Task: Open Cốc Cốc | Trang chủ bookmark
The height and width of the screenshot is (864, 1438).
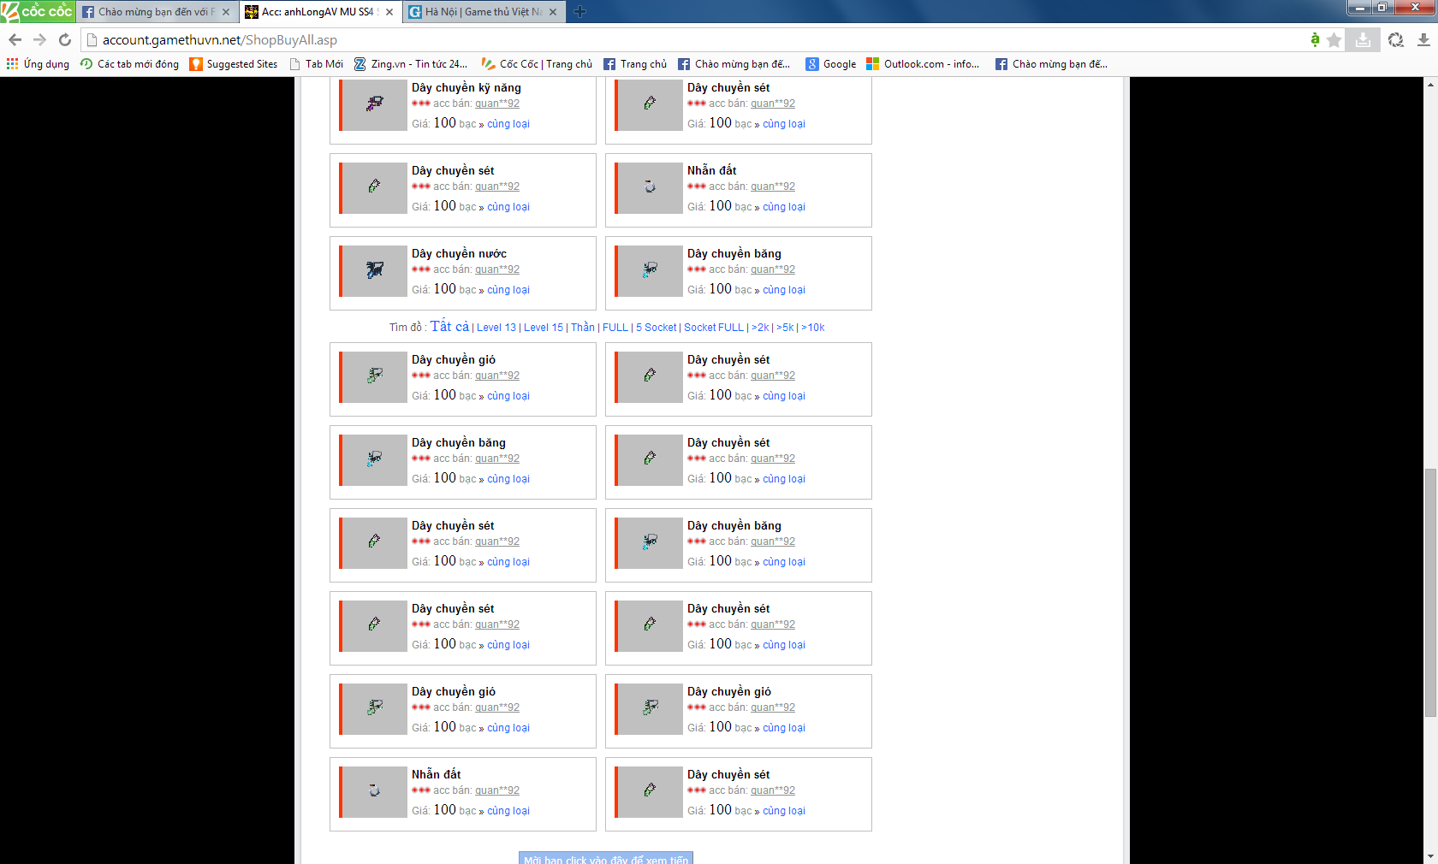Action: click(x=537, y=64)
